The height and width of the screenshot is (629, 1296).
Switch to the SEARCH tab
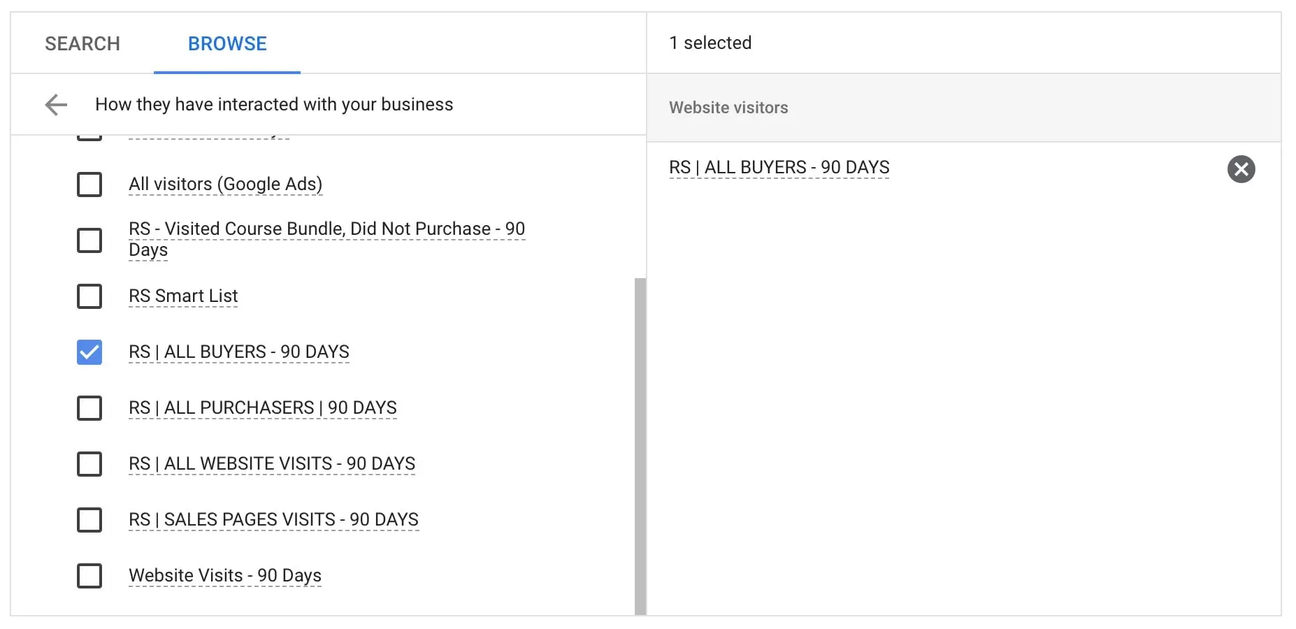82,43
